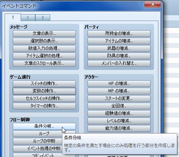Click 条件分岐 button
Viewport: 179px width, 157px height.
point(44,126)
